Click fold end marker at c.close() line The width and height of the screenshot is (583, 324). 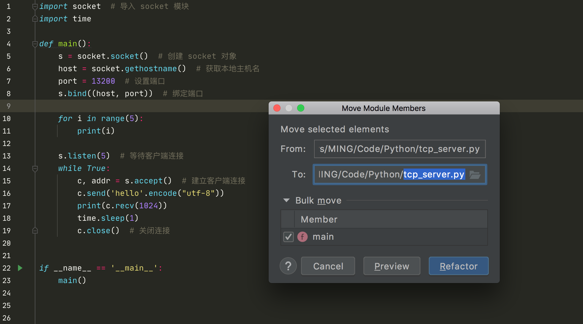click(35, 231)
